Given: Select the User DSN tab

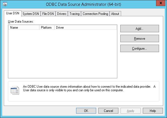Looking at the screenshot, I should 13,13.
